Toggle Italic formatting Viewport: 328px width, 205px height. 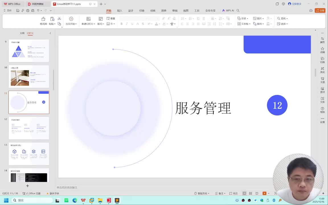coord(127,24)
